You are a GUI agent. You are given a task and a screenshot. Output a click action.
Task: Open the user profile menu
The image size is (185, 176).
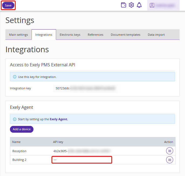click(163, 5)
